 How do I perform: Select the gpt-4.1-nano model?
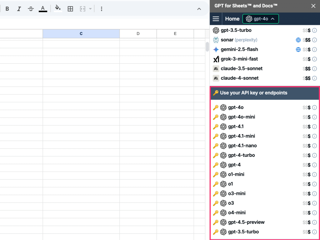265,146
